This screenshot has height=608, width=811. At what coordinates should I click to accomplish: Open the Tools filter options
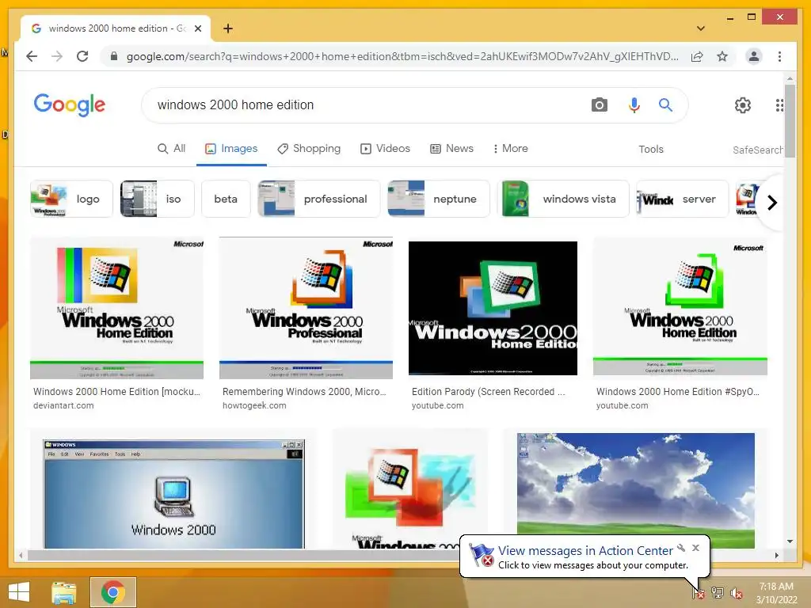point(651,149)
